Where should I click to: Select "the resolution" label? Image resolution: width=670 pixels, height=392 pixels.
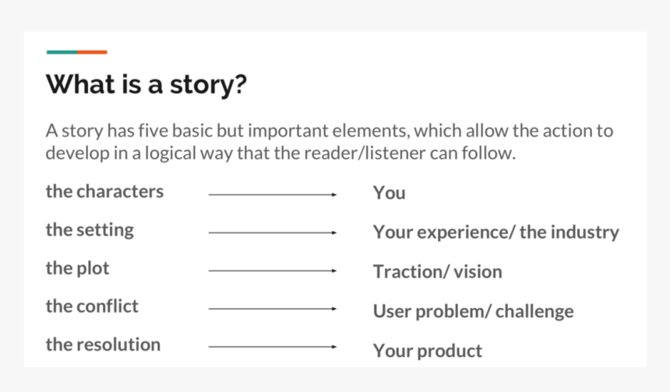tap(103, 344)
